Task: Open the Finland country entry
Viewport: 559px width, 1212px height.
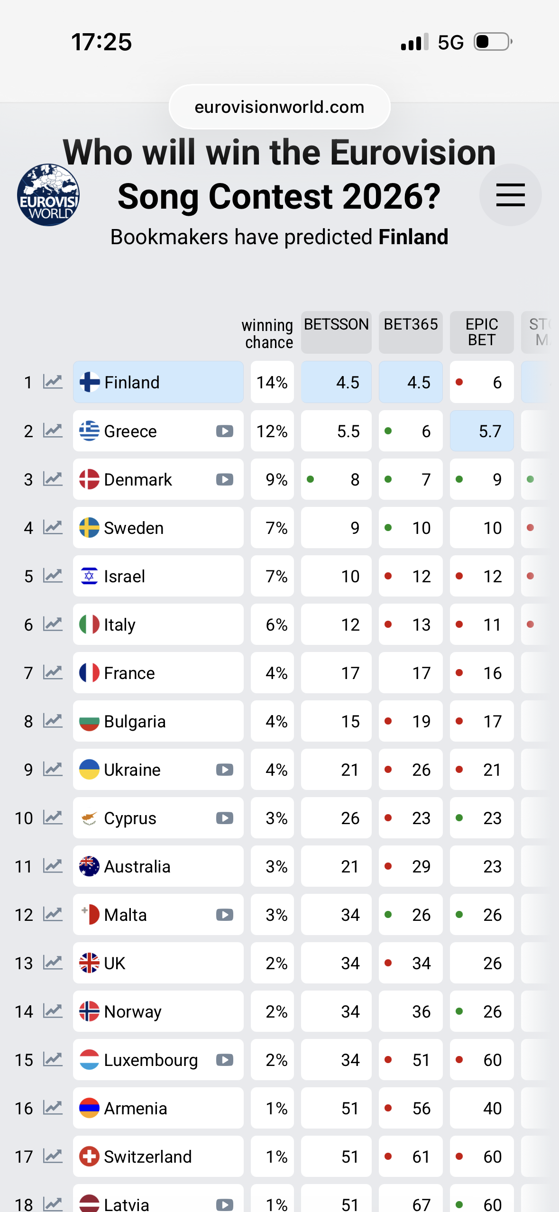Action: (158, 382)
